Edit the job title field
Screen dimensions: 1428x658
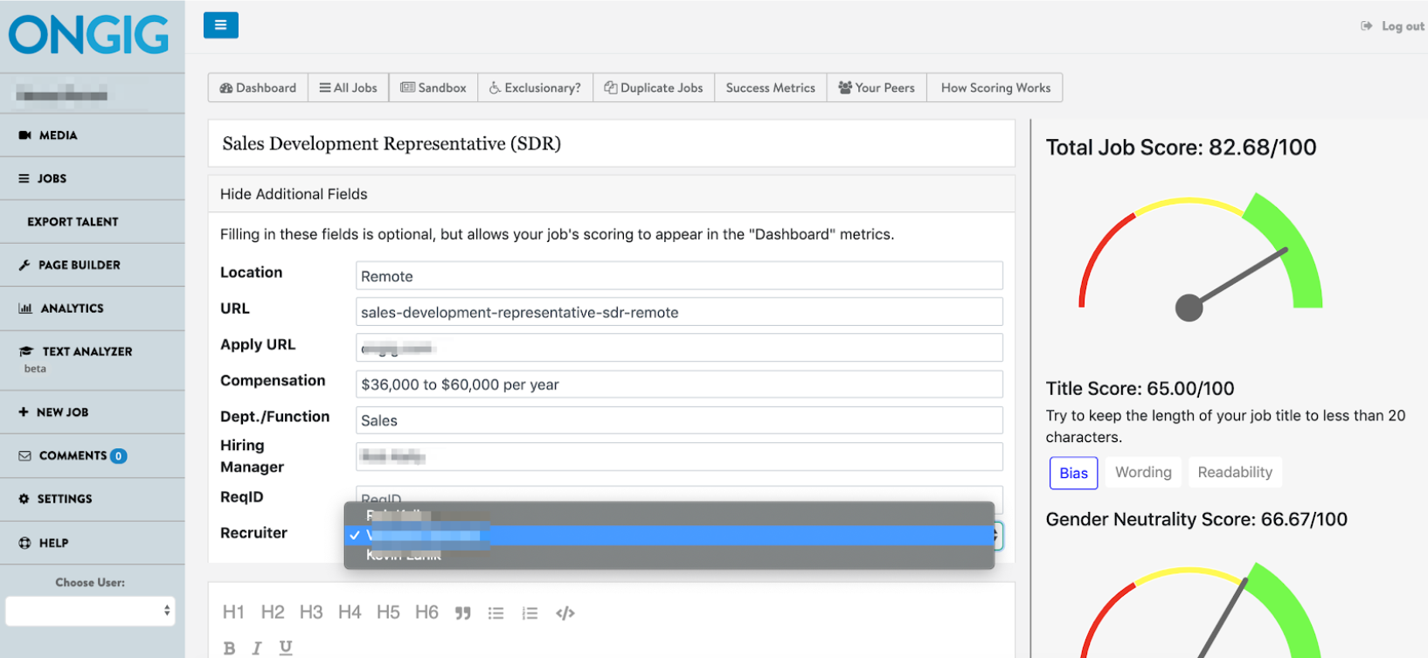pos(612,143)
